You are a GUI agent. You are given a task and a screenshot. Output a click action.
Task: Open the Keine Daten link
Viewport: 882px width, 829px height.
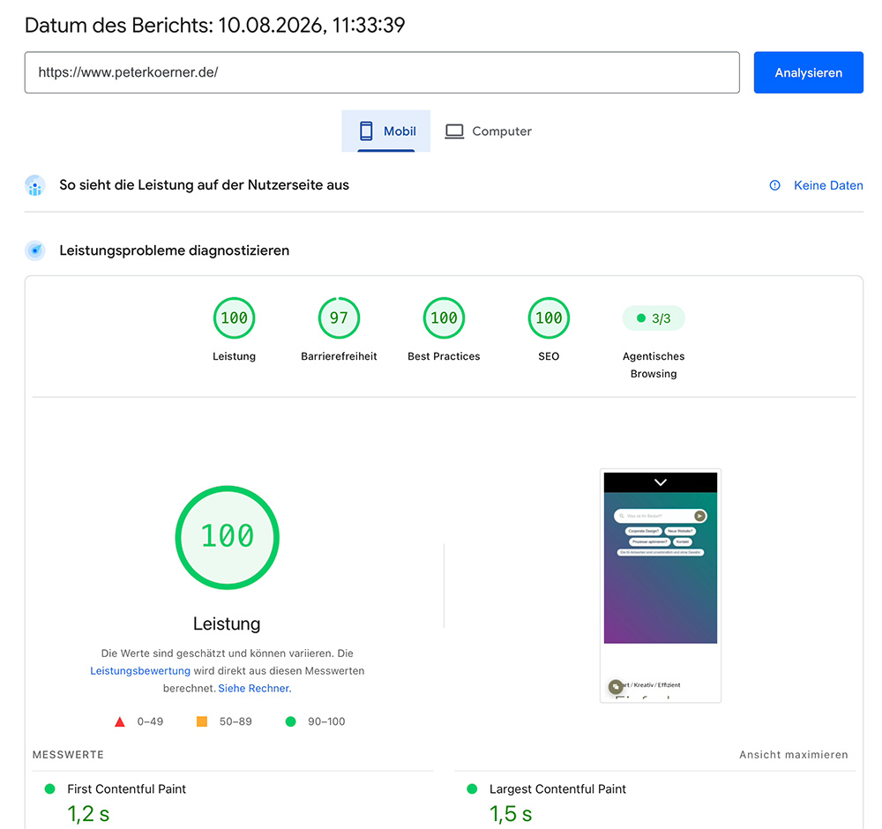coord(828,185)
